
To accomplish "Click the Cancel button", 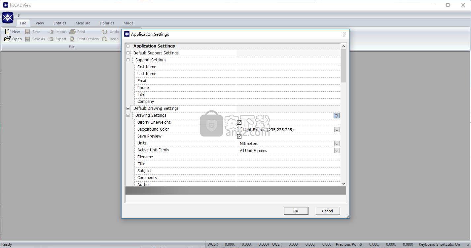I will pyautogui.click(x=328, y=211).
